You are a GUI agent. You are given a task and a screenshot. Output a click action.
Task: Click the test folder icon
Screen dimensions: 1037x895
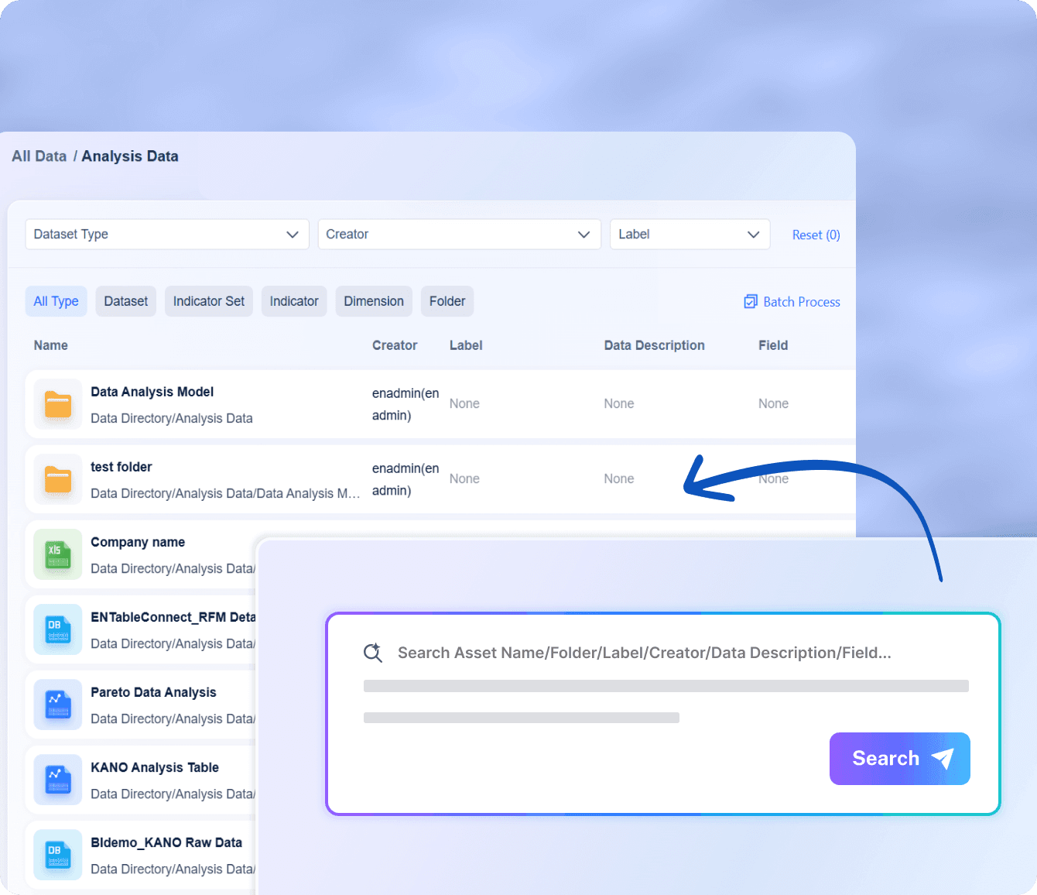58,479
